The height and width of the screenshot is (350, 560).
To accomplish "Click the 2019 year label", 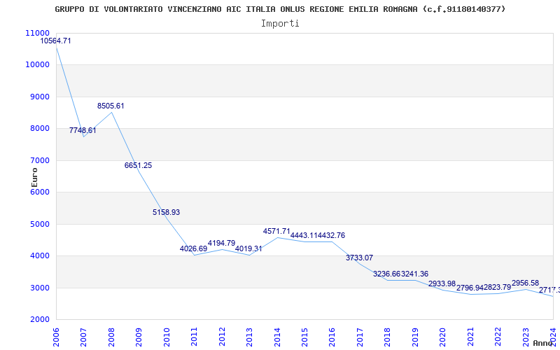I will (415, 337).
